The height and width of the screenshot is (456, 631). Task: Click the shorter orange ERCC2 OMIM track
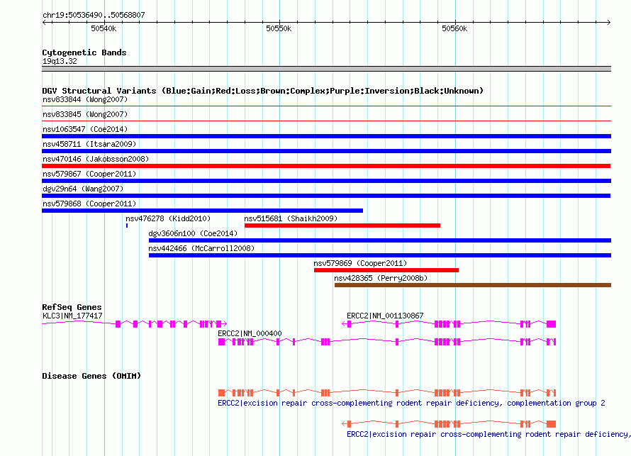click(449, 424)
